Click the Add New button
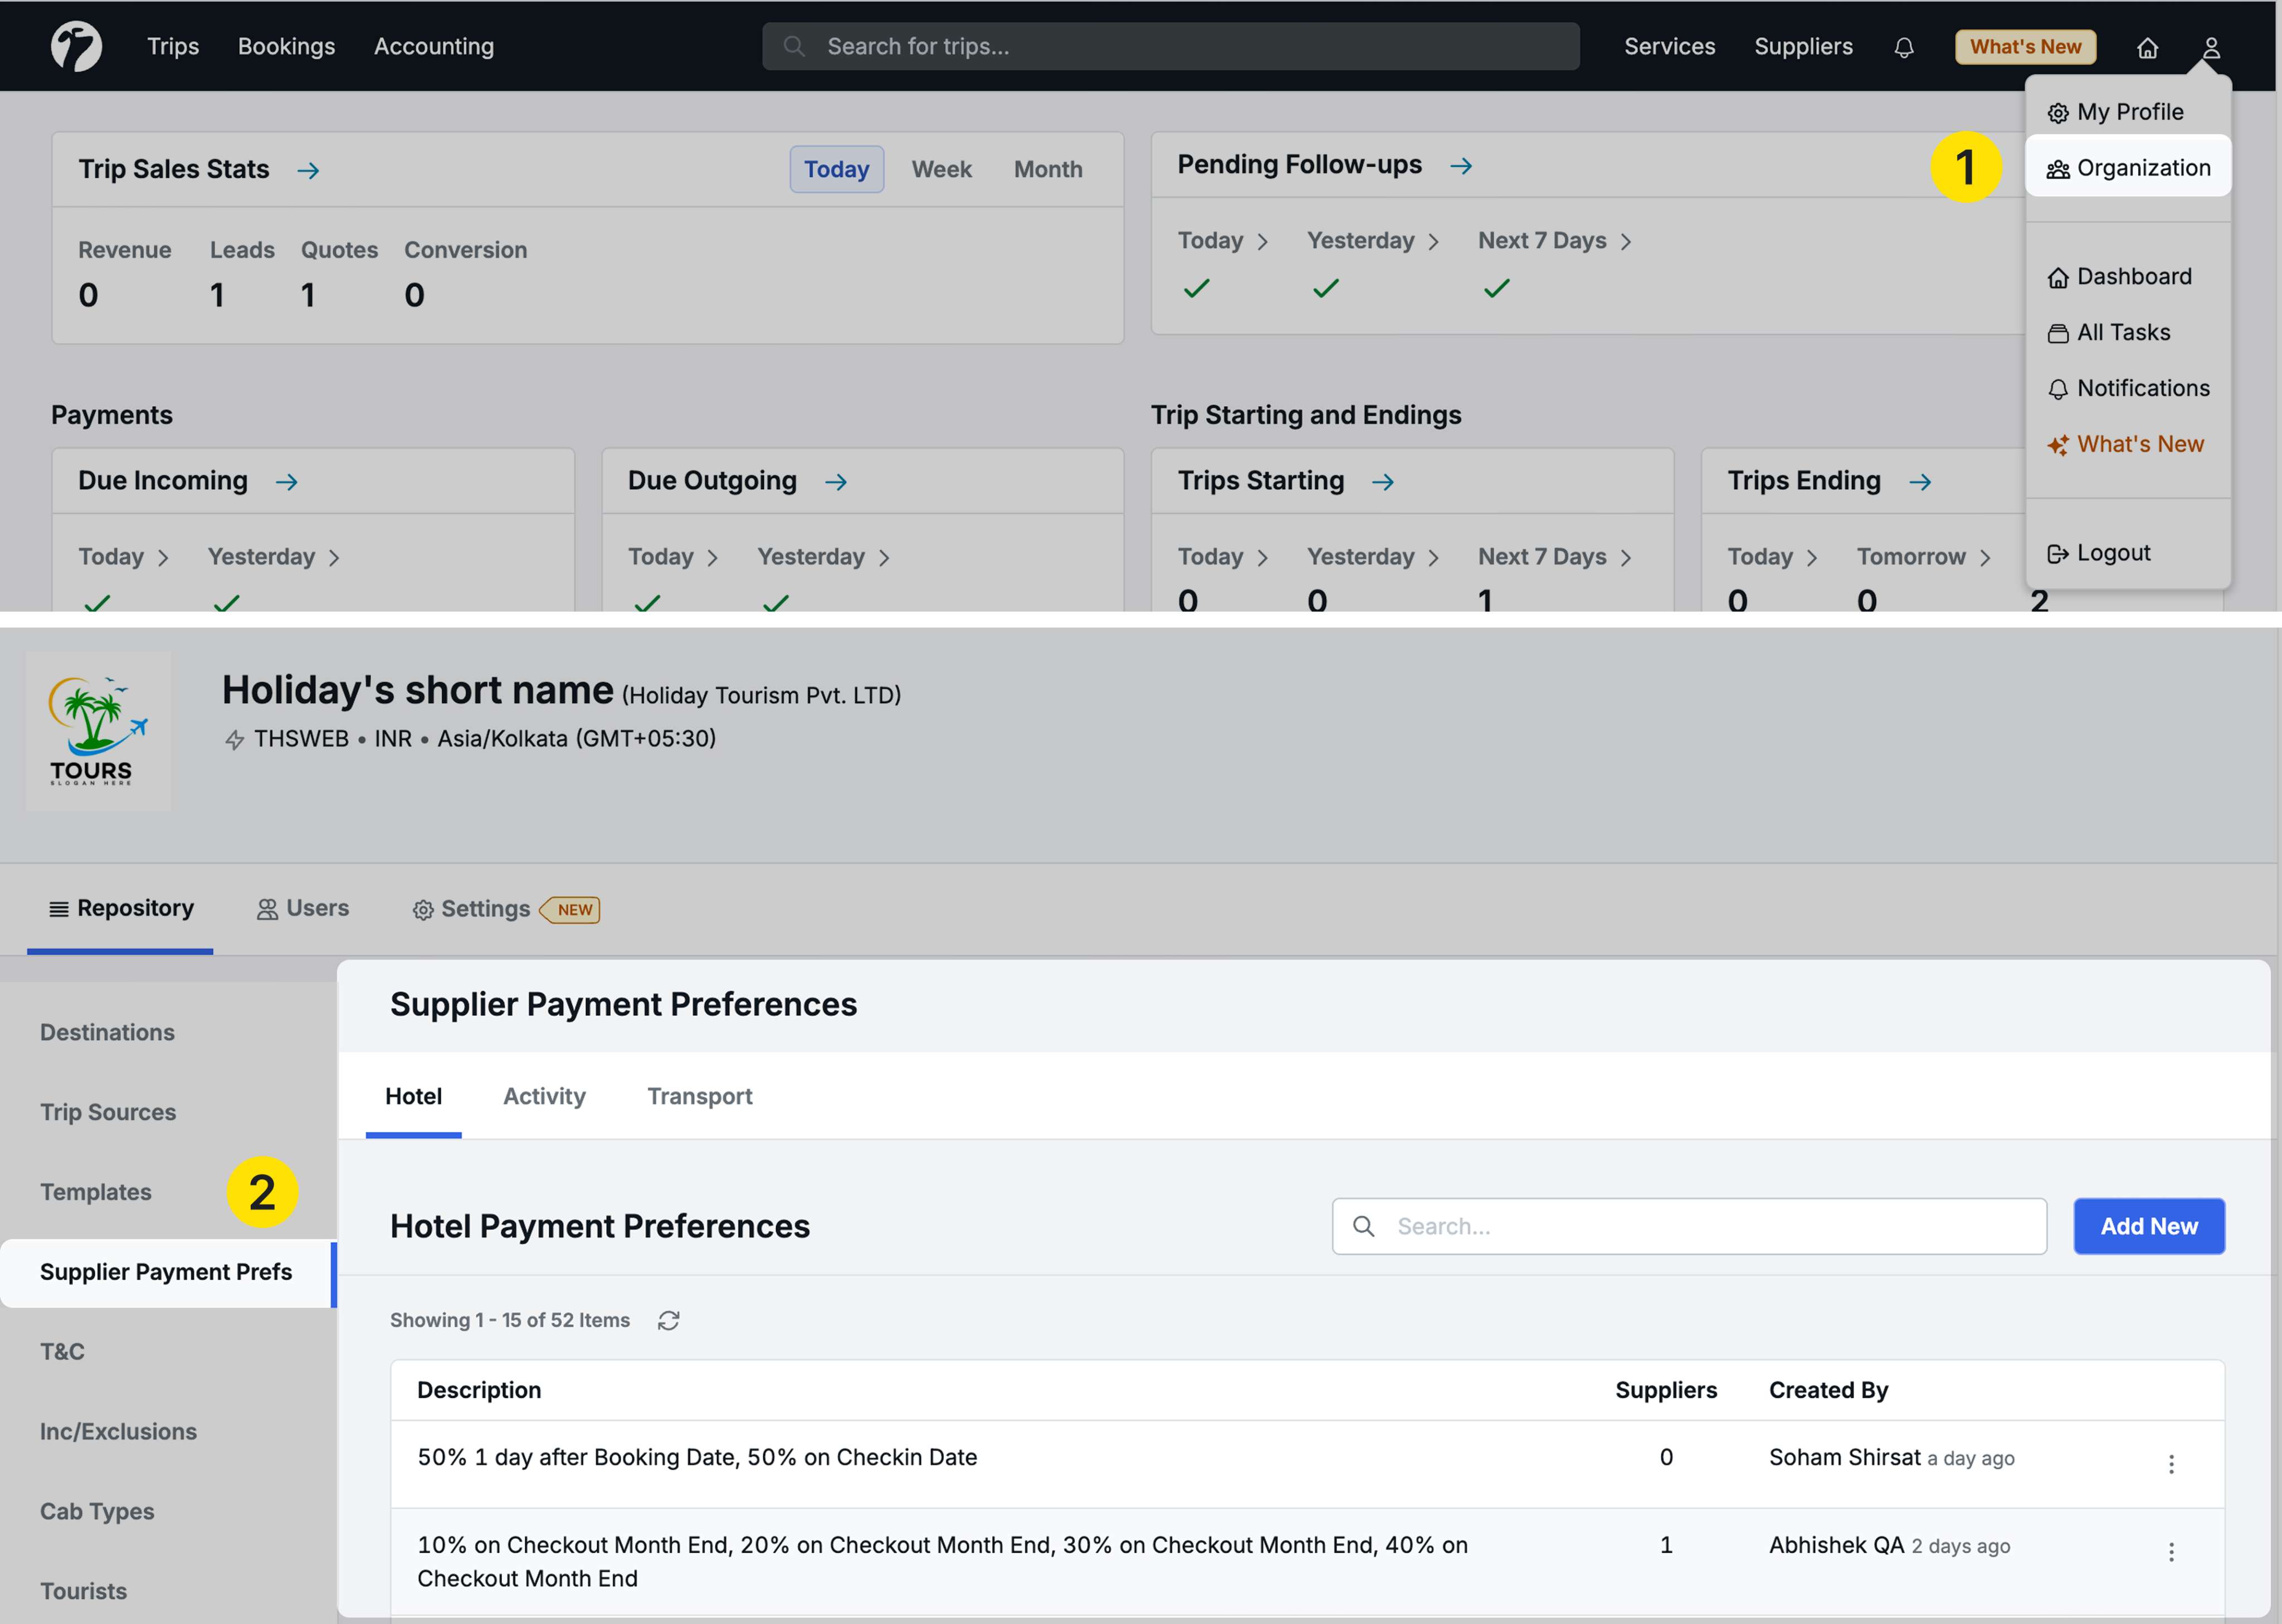 coord(2148,1226)
